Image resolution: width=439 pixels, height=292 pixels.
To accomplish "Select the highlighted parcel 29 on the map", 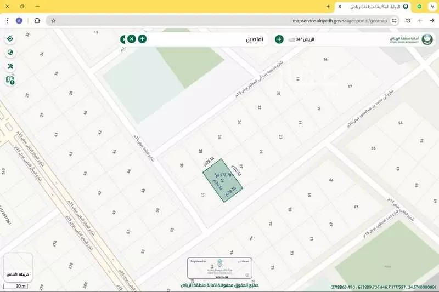I will point(222,181).
